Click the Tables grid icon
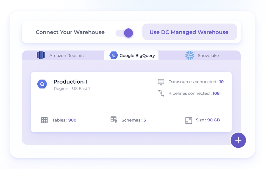This screenshot has width=266, height=169. (x=44, y=120)
